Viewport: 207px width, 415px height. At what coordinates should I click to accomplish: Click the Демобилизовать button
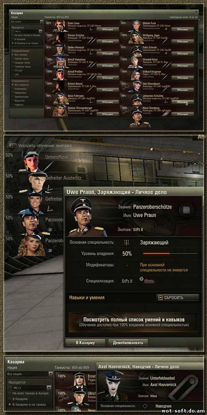click(x=128, y=343)
